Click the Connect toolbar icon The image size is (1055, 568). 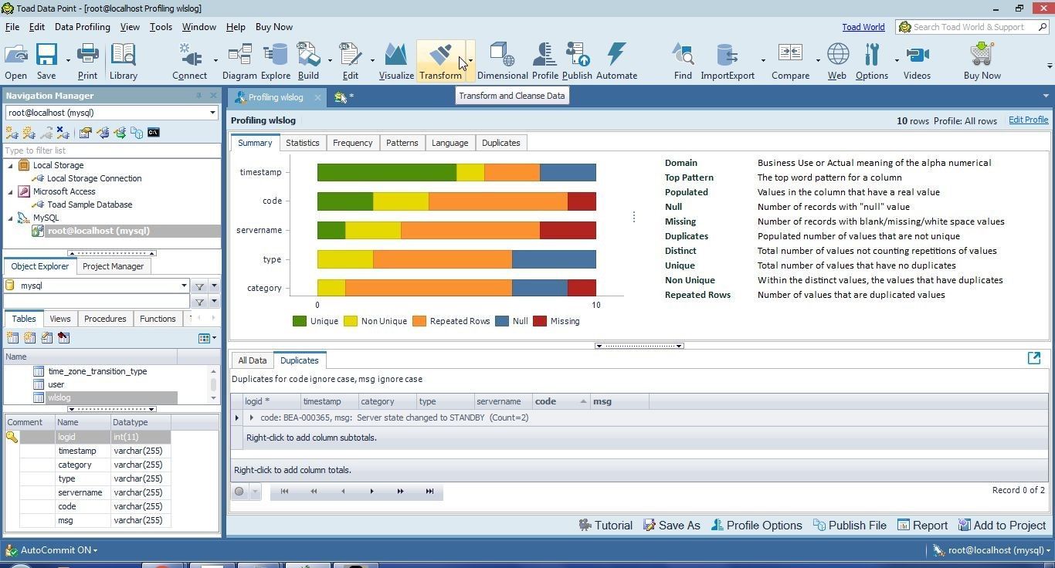pos(189,61)
